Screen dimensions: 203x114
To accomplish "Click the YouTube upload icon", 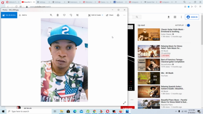I will pyautogui.click(x=168, y=17).
